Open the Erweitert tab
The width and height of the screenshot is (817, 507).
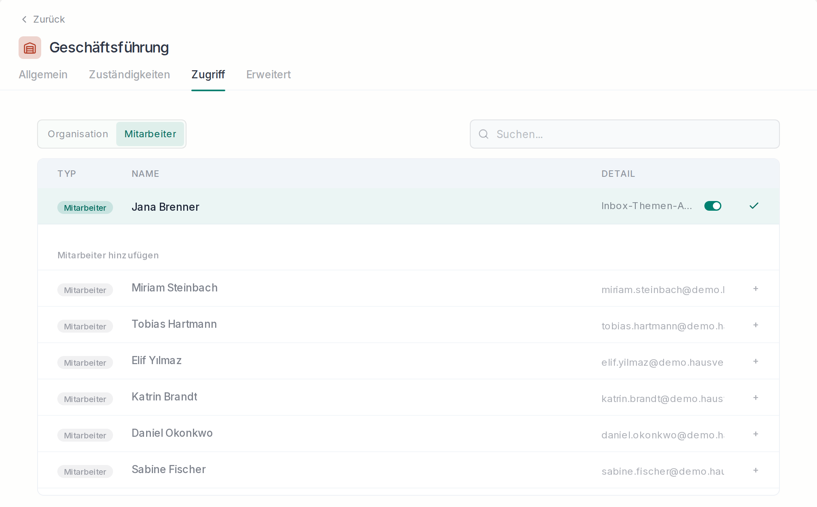click(x=268, y=75)
